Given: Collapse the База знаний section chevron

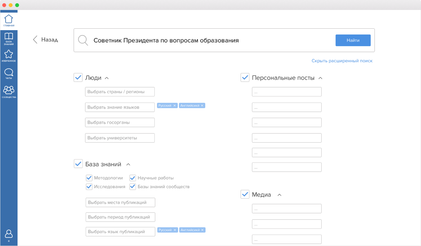Looking at the screenshot, I should [128, 165].
